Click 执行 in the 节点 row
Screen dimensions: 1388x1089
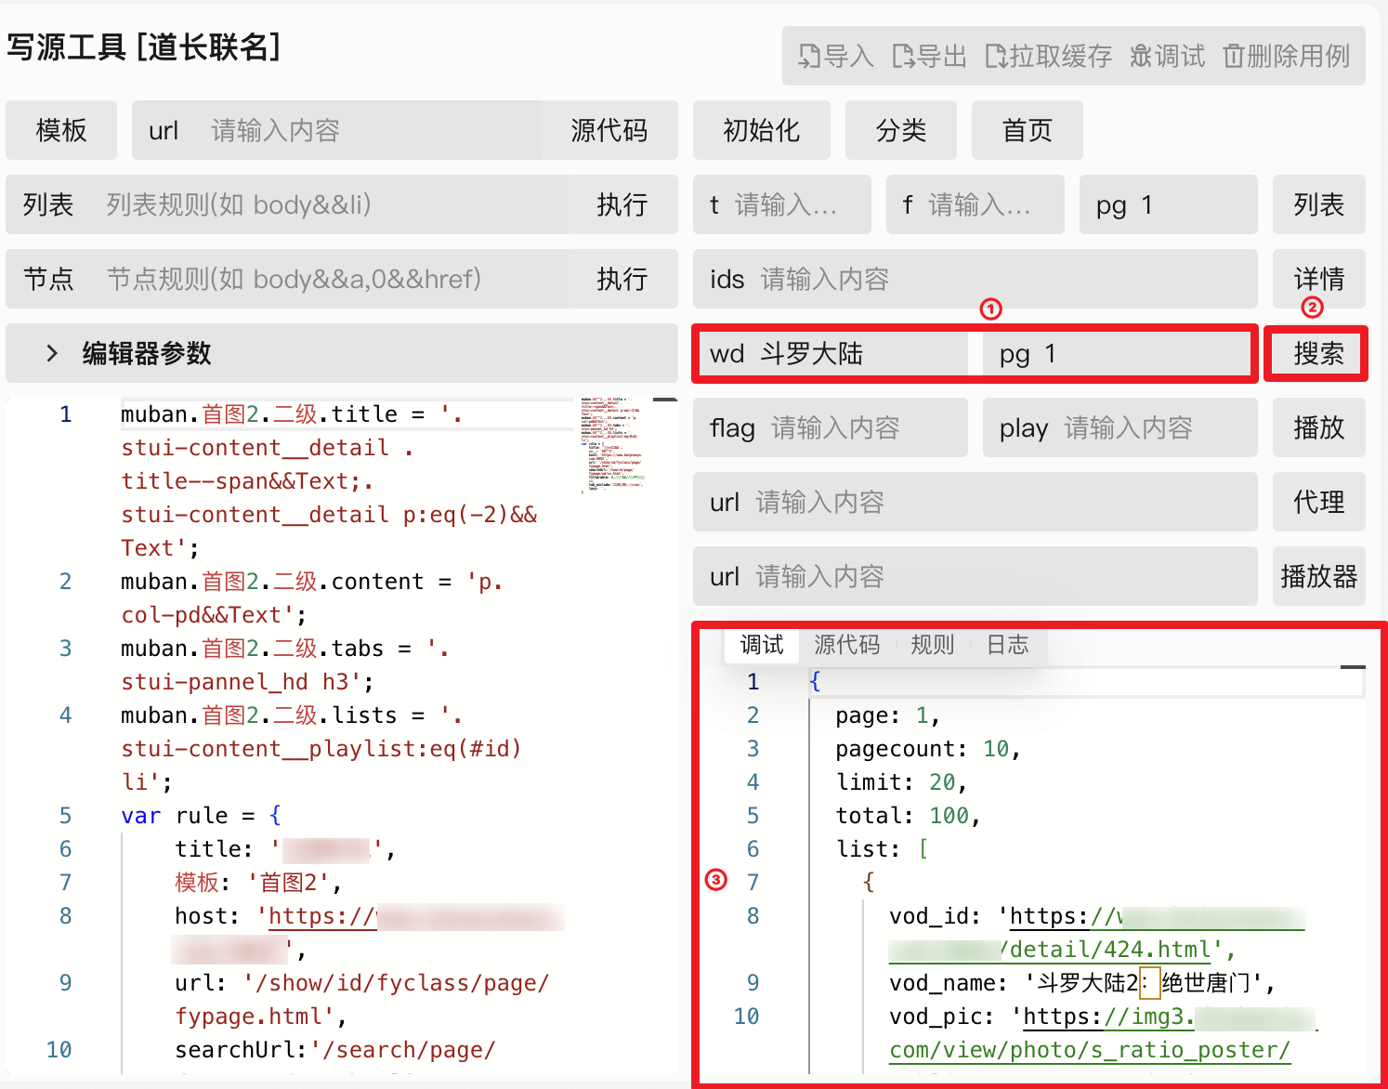[622, 279]
